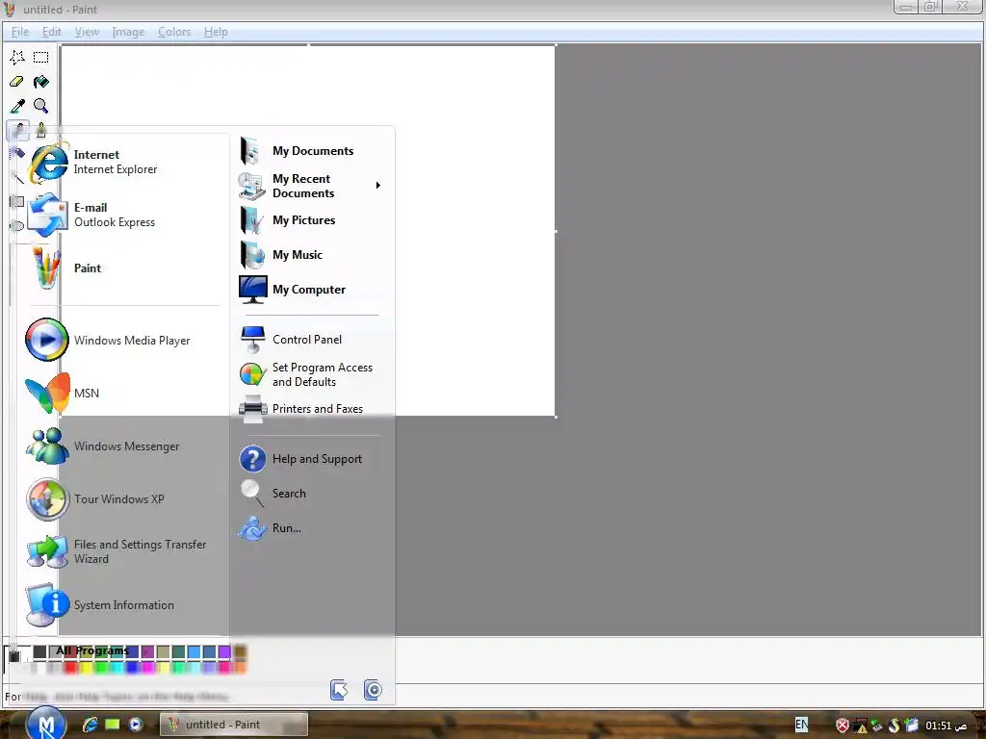
Task: Open Printers and Faxes
Action: (311, 409)
